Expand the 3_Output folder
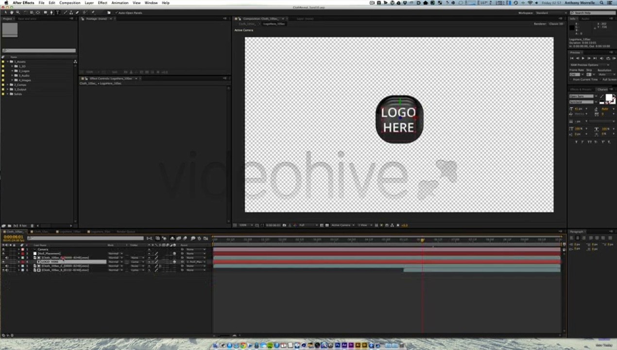The image size is (617, 350). point(7,89)
